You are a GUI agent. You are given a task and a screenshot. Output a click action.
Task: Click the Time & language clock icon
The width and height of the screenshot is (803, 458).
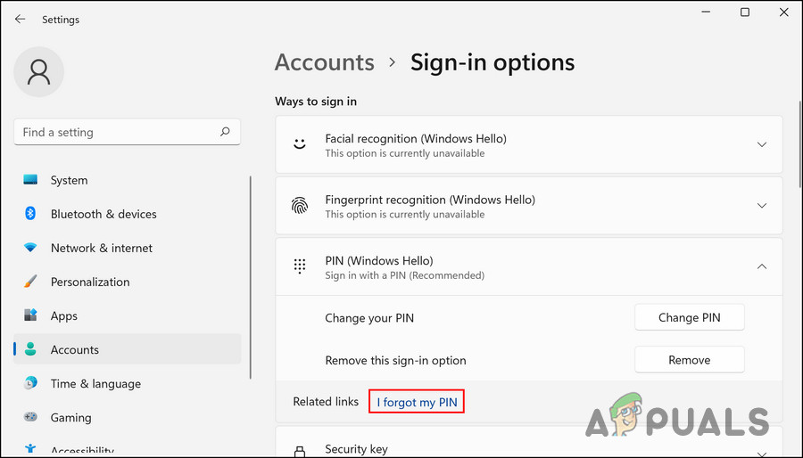pos(30,383)
